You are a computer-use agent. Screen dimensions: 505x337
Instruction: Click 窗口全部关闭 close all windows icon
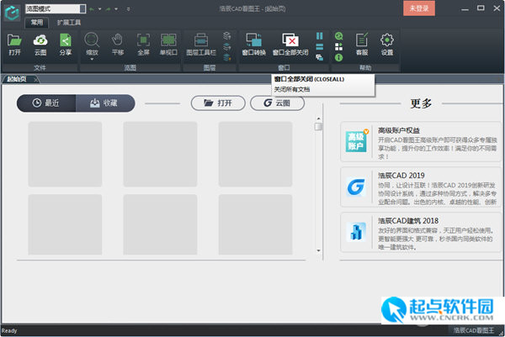pos(290,44)
